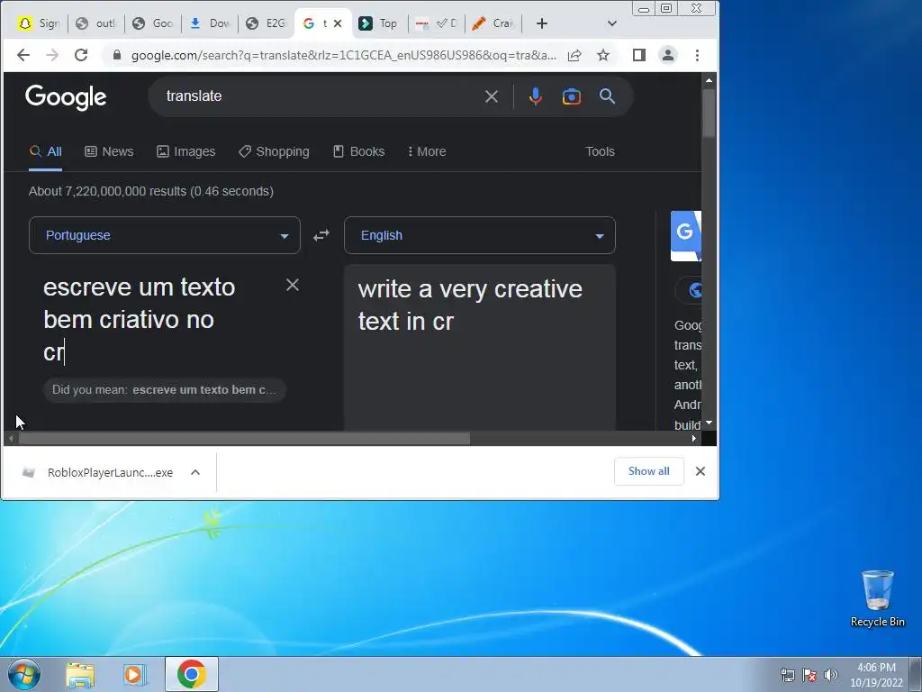Click the vertical page scrollbar thumb

click(x=709, y=113)
